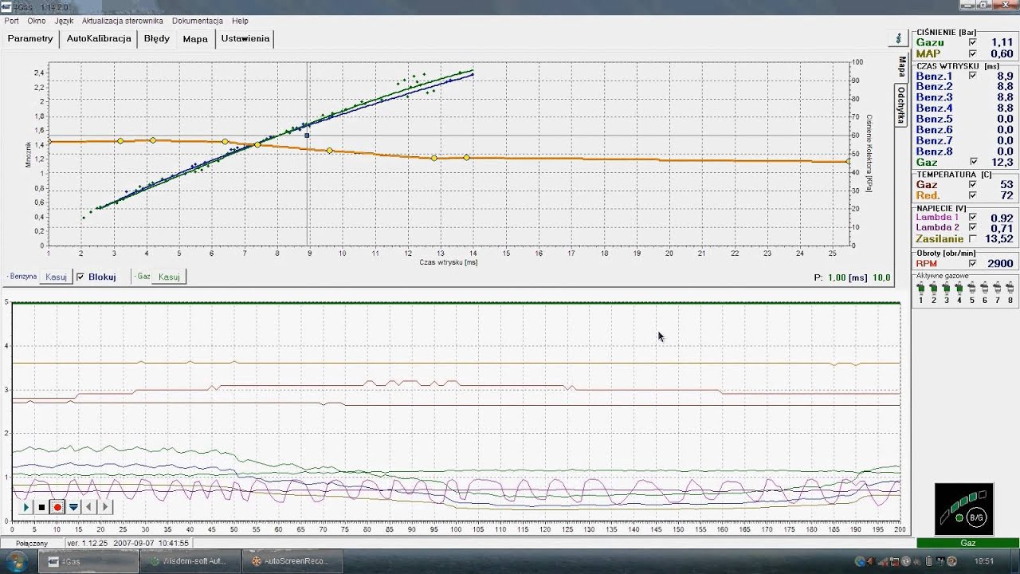Enable the Zasilanie voltage checkbox
Image resolution: width=1020 pixels, height=574 pixels.
point(972,238)
